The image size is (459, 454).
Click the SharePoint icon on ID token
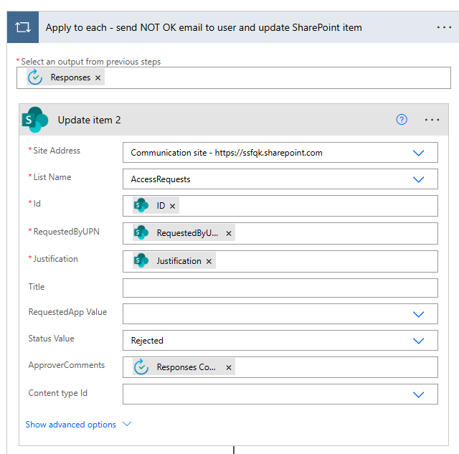pos(141,206)
